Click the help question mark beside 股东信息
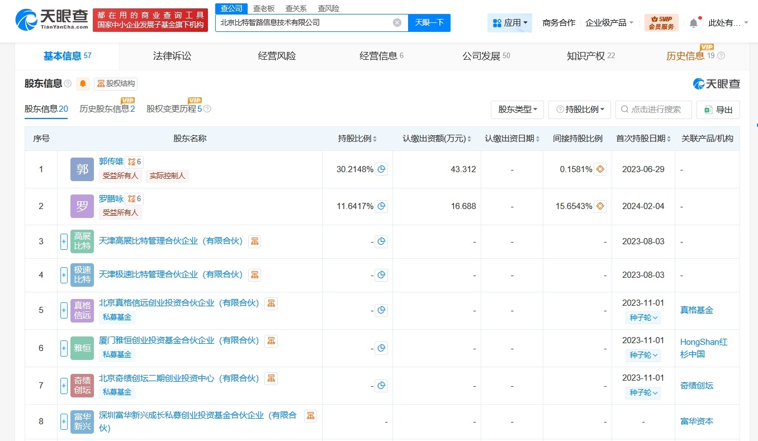 tap(68, 83)
